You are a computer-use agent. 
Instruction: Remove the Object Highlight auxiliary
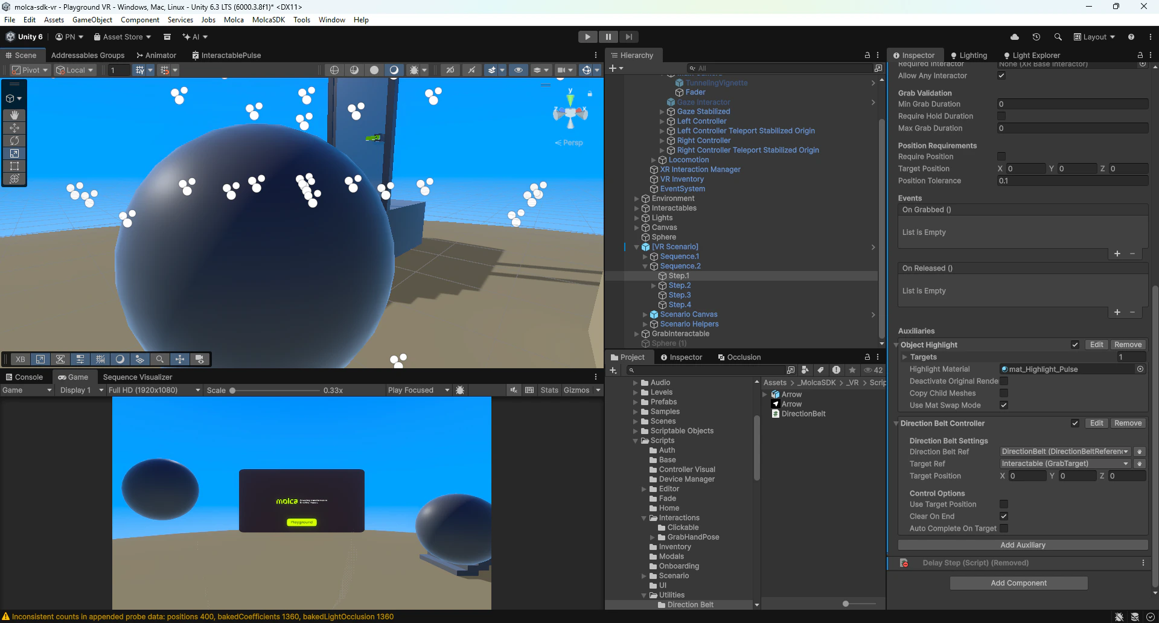click(x=1128, y=345)
